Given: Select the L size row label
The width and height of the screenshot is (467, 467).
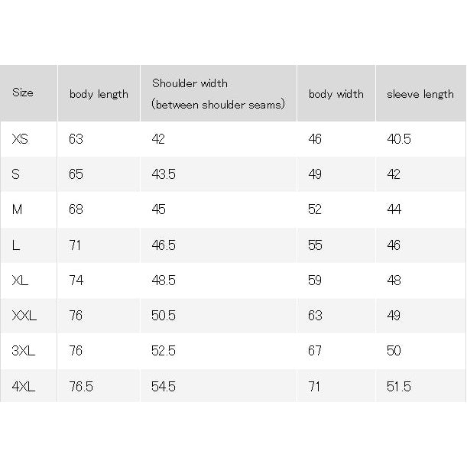Looking at the screenshot, I should click(16, 245).
